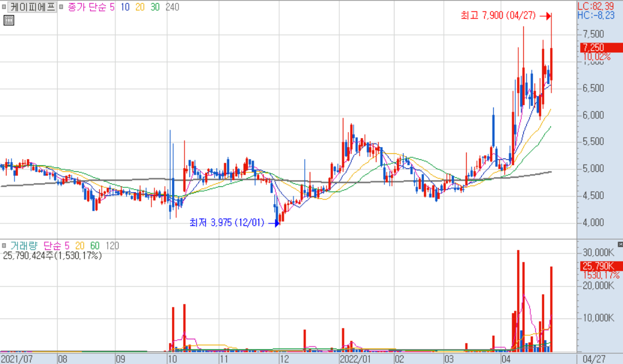Click the 5,000 price axis label
Viewport: 623px width, 364px height.
coord(593,169)
